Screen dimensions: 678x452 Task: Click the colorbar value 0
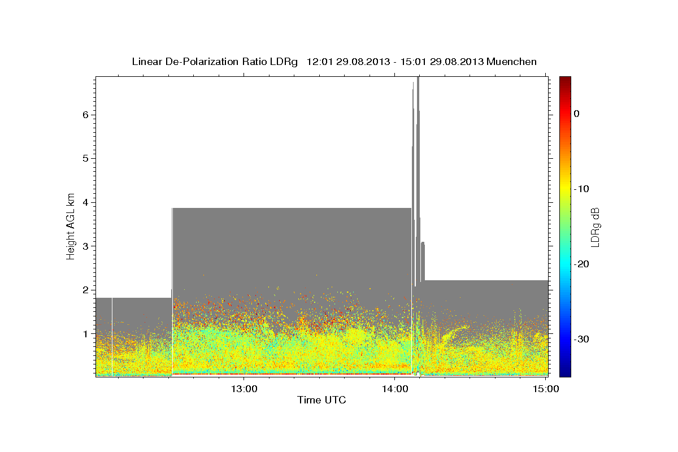pyautogui.click(x=577, y=114)
